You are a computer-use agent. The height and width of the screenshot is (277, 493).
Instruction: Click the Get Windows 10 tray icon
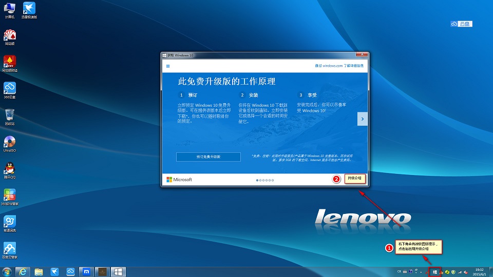pos(435,272)
